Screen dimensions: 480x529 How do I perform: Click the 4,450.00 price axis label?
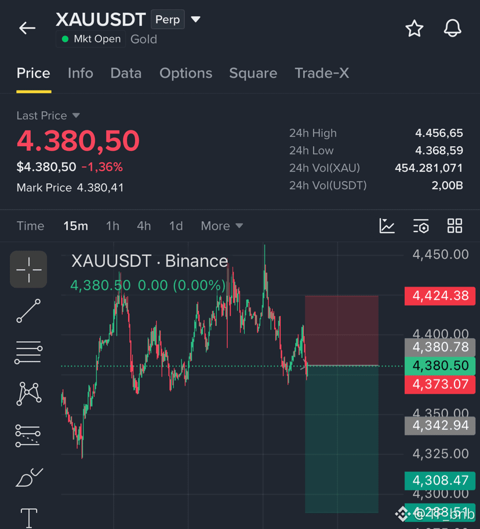pyautogui.click(x=441, y=255)
